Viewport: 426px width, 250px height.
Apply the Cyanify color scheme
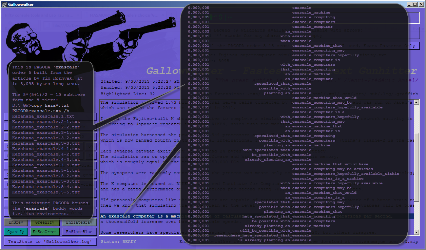pos(16,232)
